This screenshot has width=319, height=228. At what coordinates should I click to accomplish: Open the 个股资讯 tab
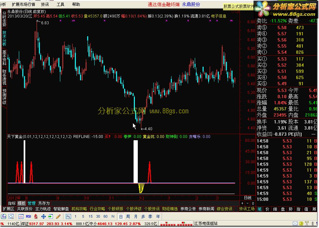(x=152, y=209)
